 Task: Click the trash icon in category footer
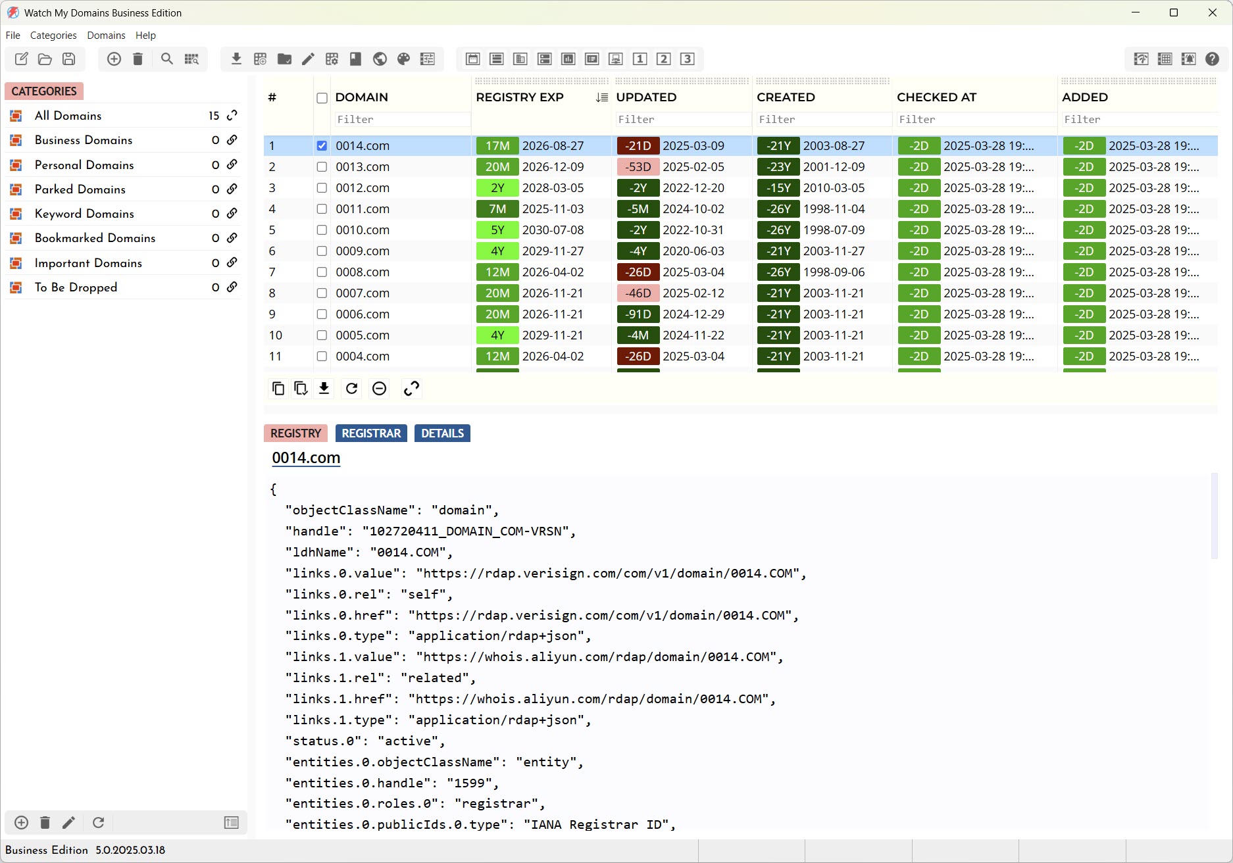click(x=45, y=823)
